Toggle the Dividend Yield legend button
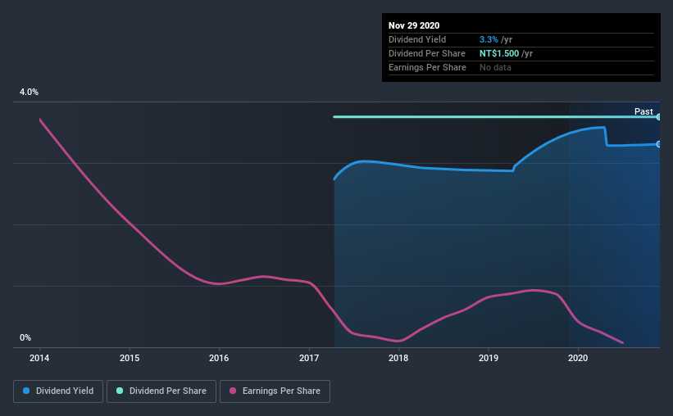The width and height of the screenshot is (673, 416). click(58, 391)
